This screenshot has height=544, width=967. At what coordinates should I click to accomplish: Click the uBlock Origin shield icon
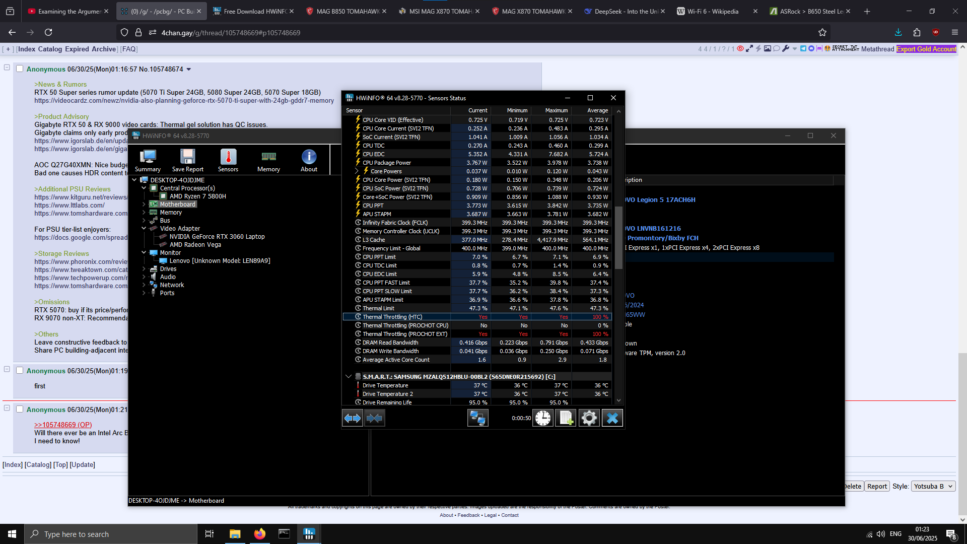coord(936,32)
